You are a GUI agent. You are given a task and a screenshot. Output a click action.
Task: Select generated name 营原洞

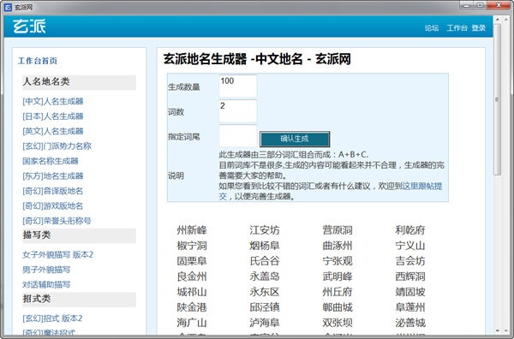tap(338, 230)
